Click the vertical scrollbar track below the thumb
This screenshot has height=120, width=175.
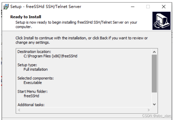154,97
